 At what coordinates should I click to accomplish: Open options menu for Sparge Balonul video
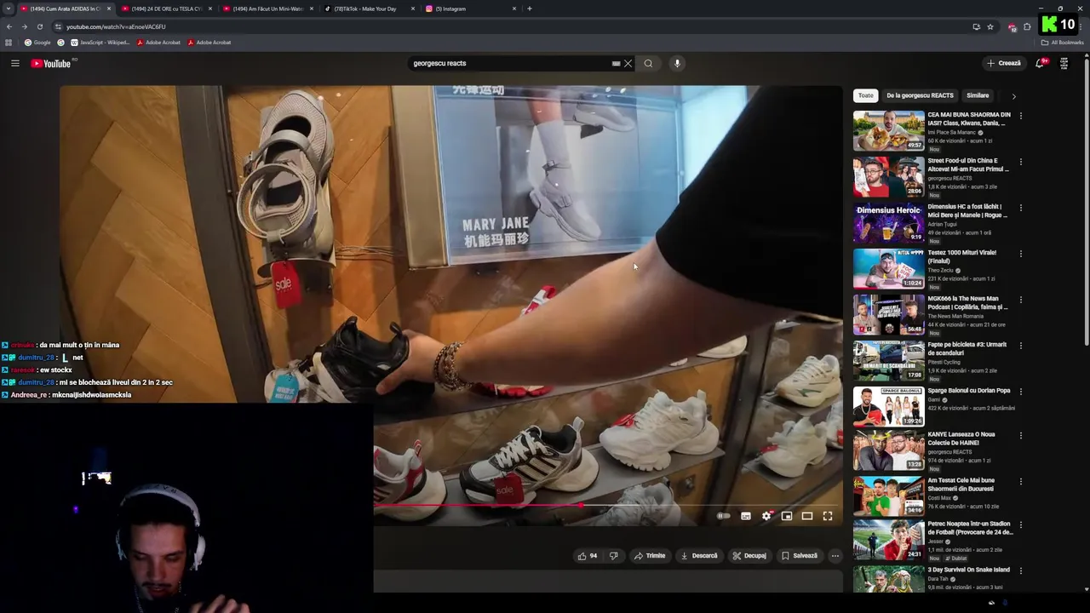1020,392
